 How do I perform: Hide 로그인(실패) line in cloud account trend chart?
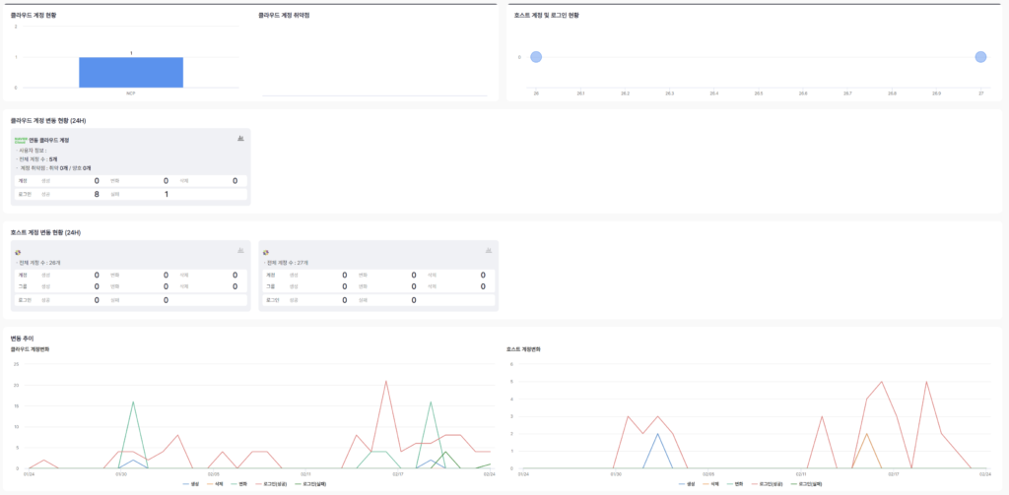pyautogui.click(x=312, y=484)
